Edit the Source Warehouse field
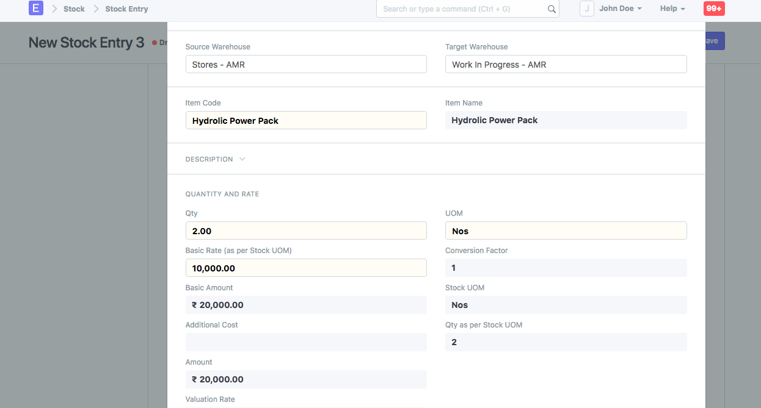This screenshot has height=408, width=761. pyautogui.click(x=306, y=64)
